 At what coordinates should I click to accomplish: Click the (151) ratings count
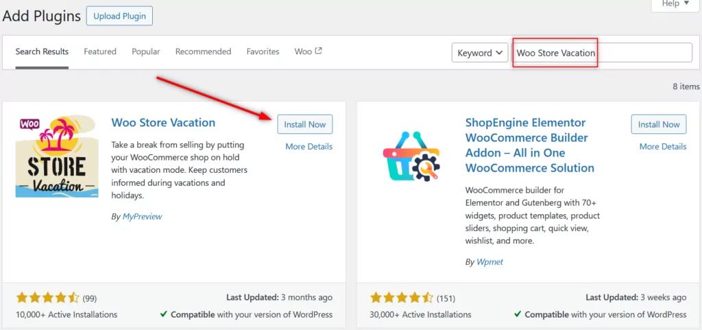pos(446,298)
